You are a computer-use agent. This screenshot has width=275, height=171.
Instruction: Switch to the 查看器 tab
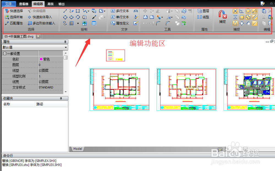pos(23,4)
